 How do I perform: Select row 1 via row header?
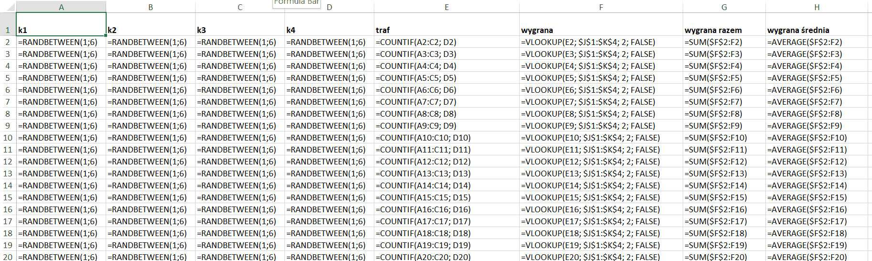(8, 30)
